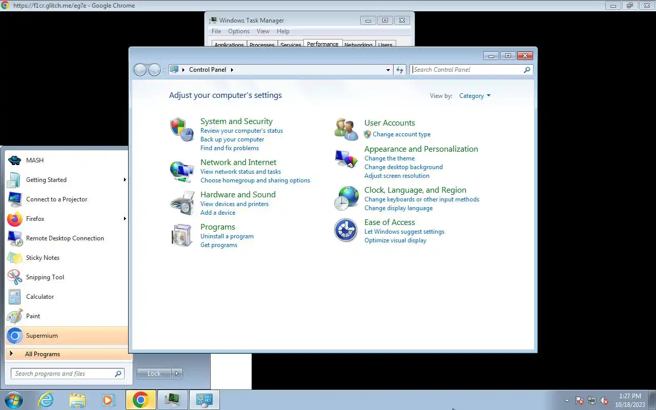Screen dimensions: 656x410
Task: Click the muted volume tray icon
Action: click(x=604, y=400)
